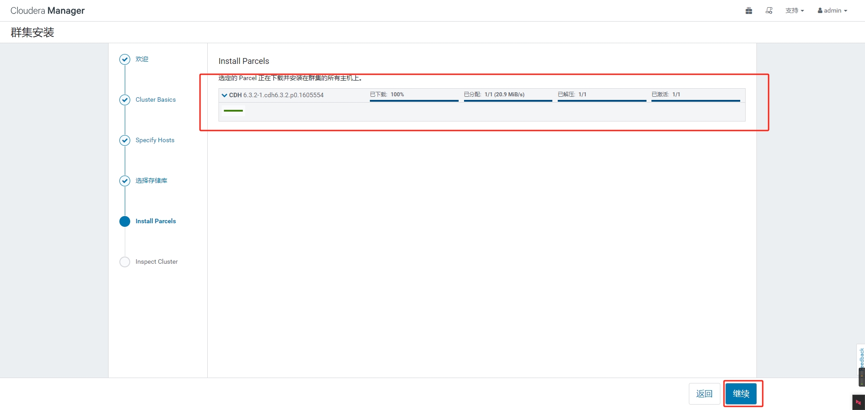Screen dimensions: 865x410
Task: Select the Install Parcels step label
Action: 155,221
